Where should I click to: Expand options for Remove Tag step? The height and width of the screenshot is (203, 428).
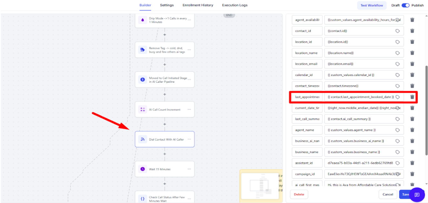coord(189,50)
